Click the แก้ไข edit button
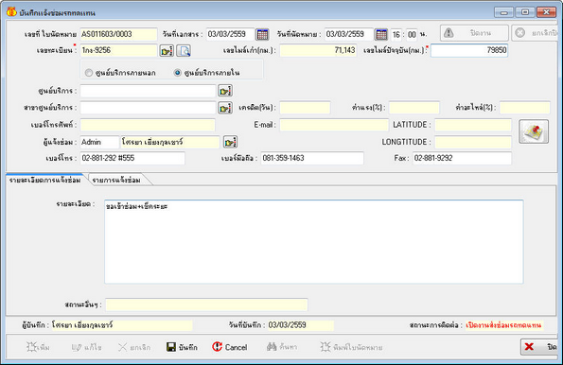This screenshot has width=563, height=365. [x=86, y=347]
